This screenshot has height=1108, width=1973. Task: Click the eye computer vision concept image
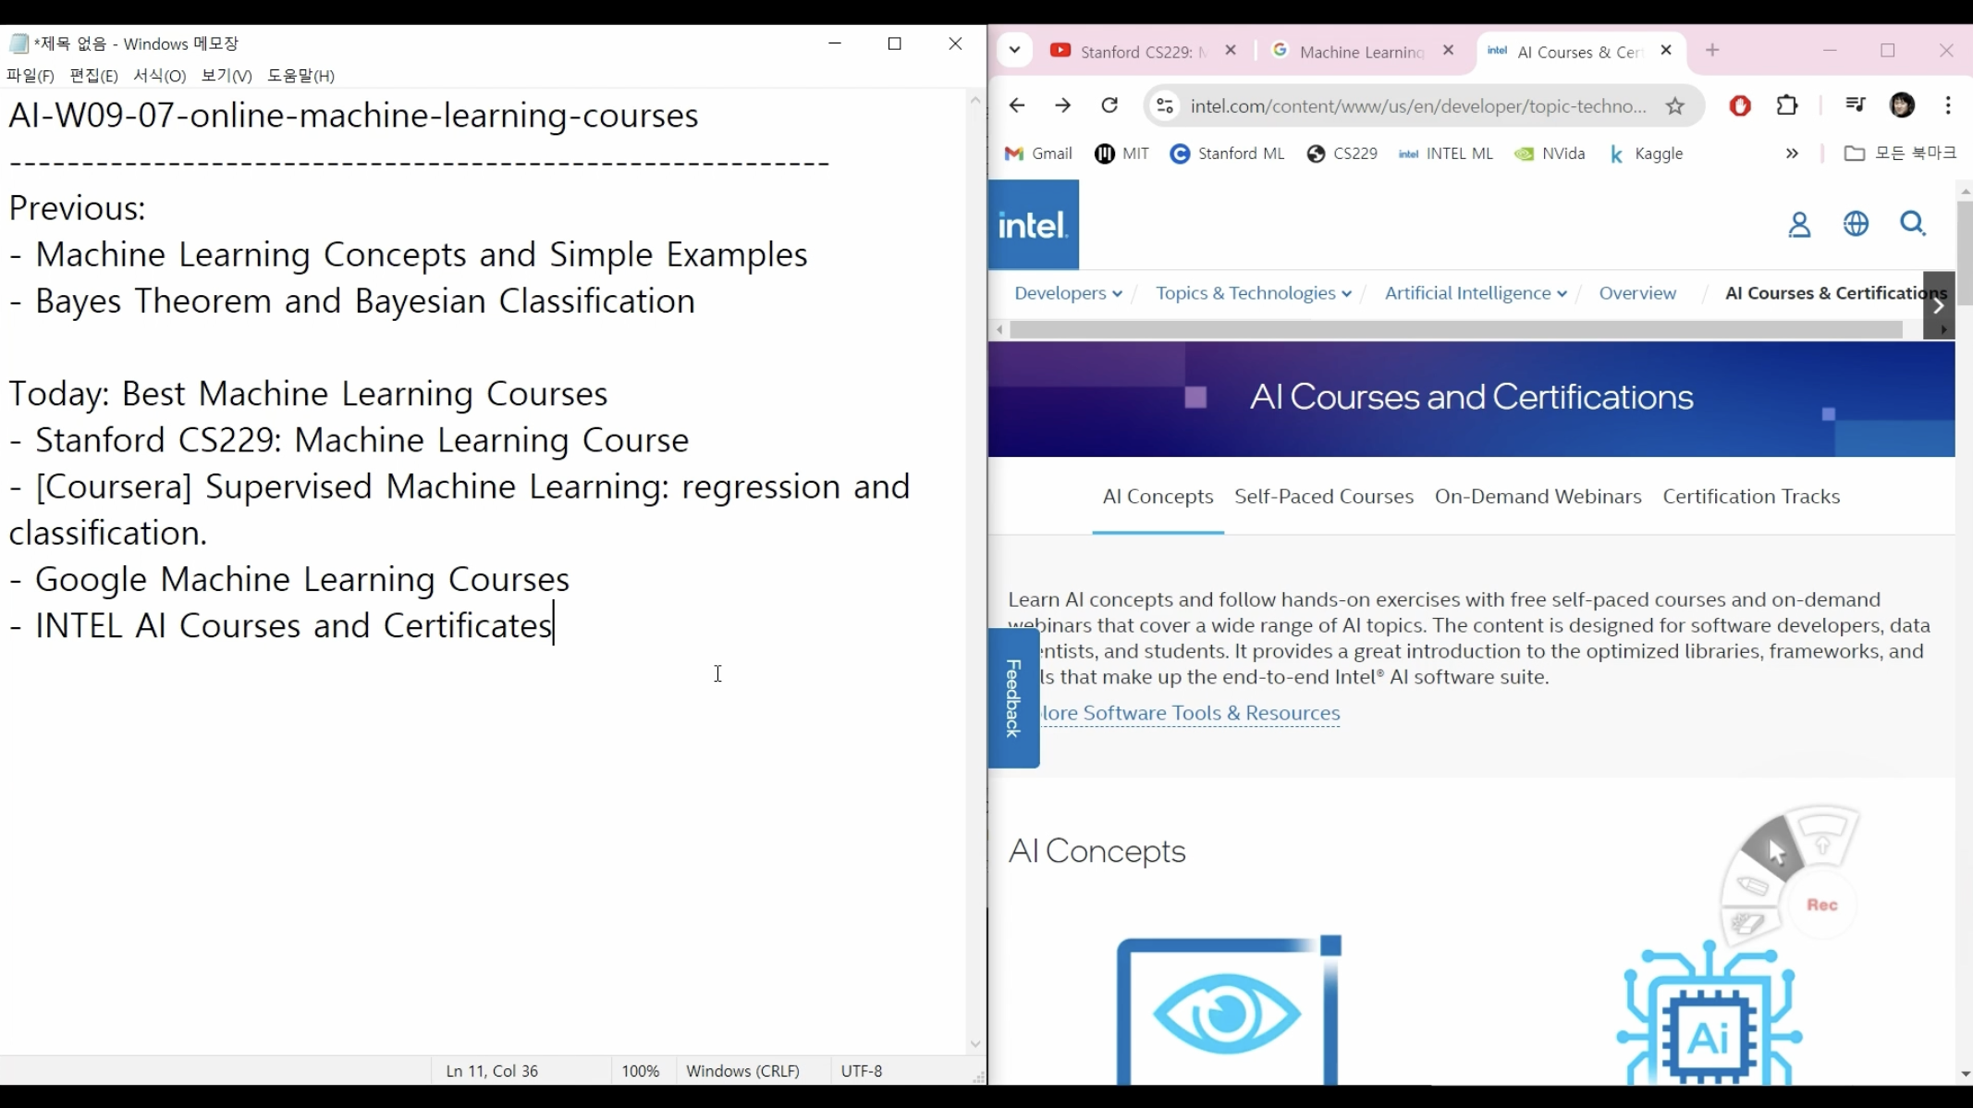point(1228,1010)
